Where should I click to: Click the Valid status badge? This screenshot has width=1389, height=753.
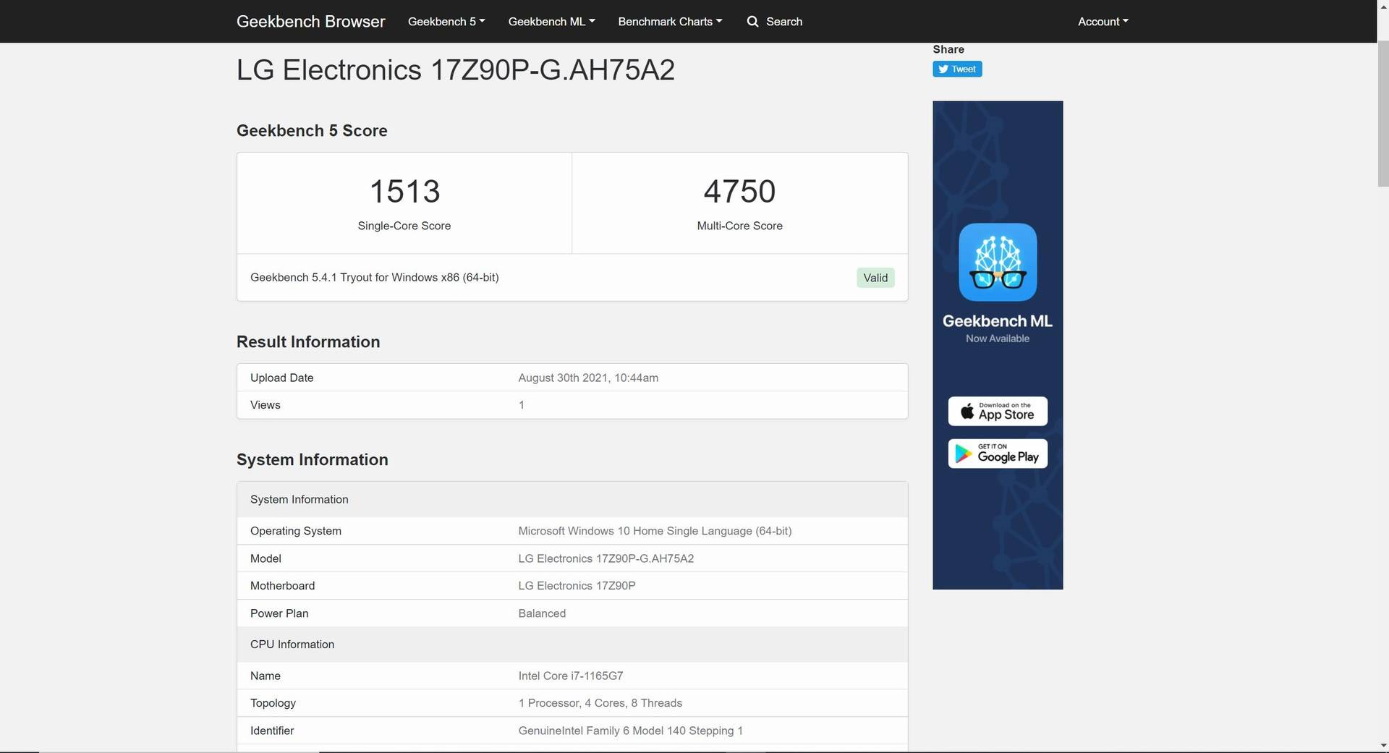875,278
